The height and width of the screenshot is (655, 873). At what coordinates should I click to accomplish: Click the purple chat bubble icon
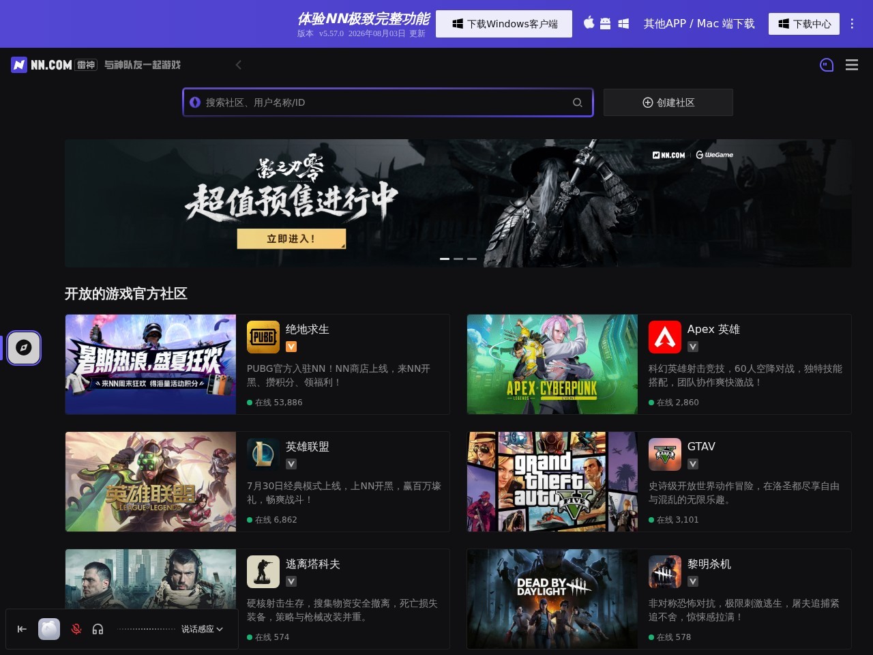[827, 65]
